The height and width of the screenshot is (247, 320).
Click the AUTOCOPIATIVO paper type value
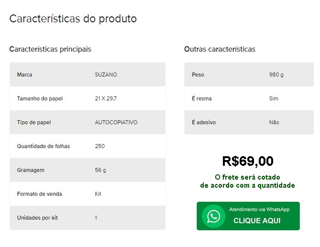(116, 122)
